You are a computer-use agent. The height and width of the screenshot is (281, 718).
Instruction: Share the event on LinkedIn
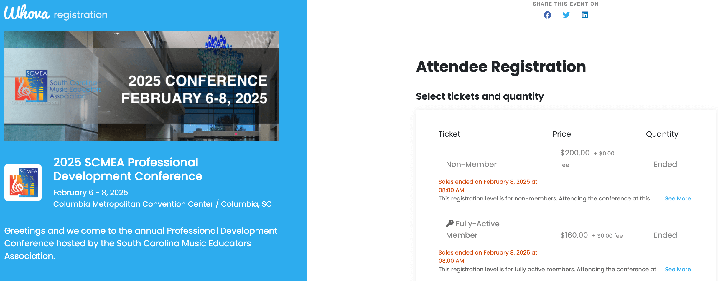coord(585,15)
